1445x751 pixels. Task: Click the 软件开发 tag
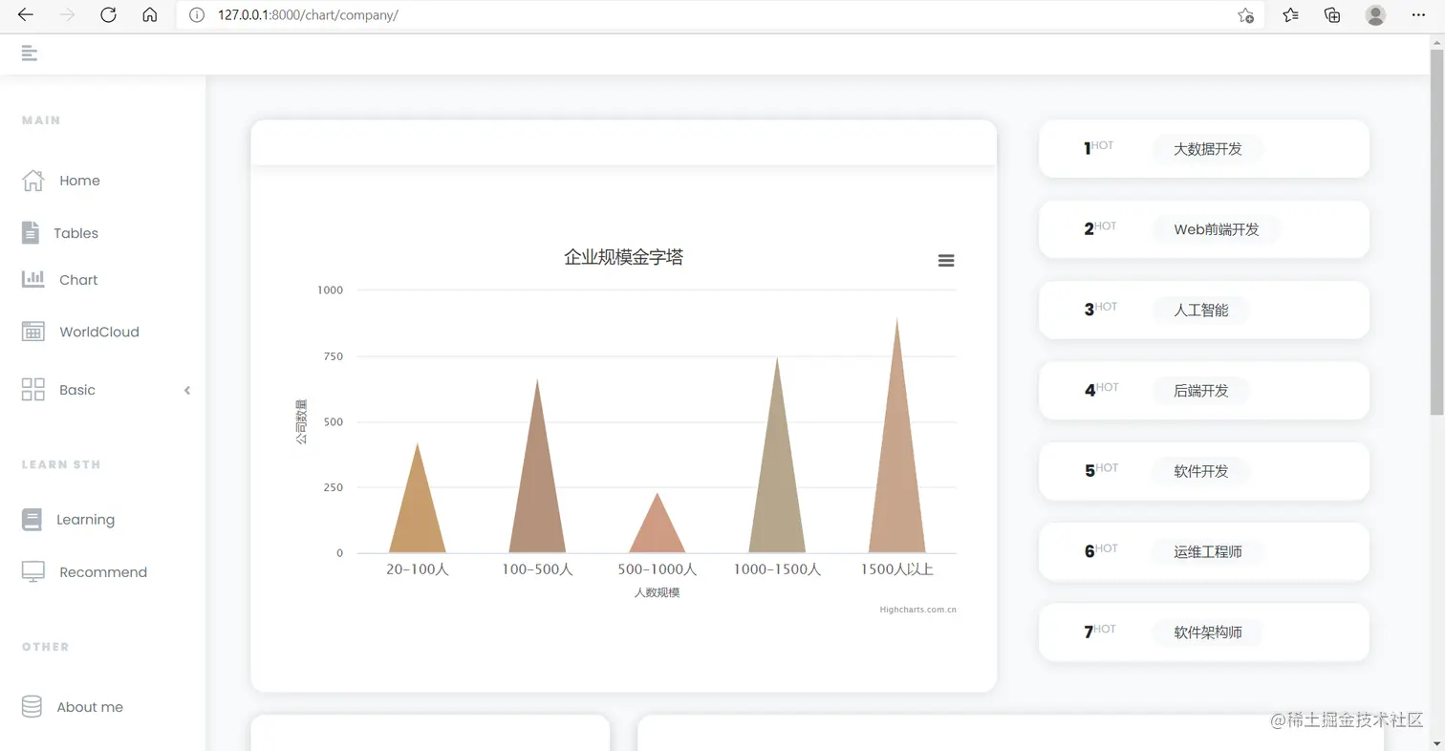click(1201, 471)
